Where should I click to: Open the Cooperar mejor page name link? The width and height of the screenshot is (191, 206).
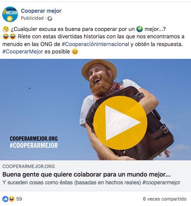[x=41, y=11]
